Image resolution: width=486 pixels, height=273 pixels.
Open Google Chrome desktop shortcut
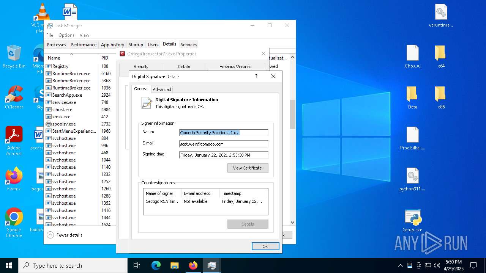pos(14,223)
